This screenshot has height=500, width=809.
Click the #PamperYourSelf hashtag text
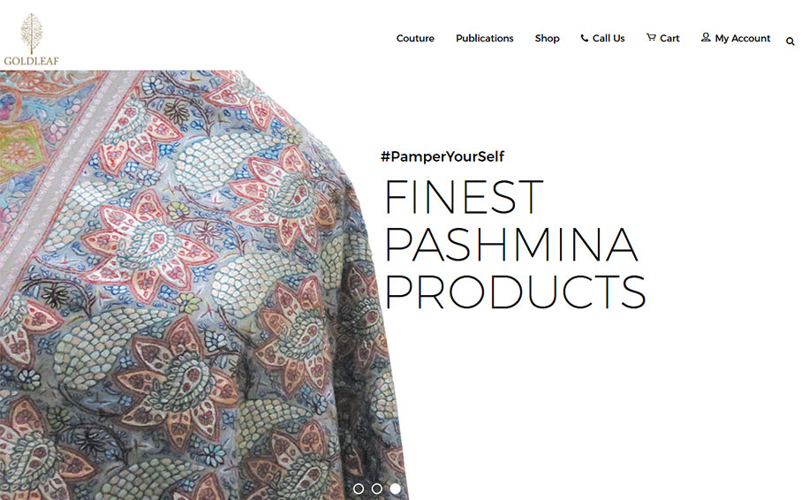(x=442, y=156)
